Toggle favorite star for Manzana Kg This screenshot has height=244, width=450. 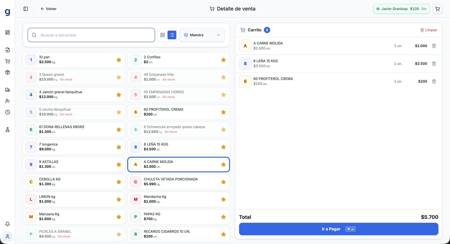tap(119, 217)
